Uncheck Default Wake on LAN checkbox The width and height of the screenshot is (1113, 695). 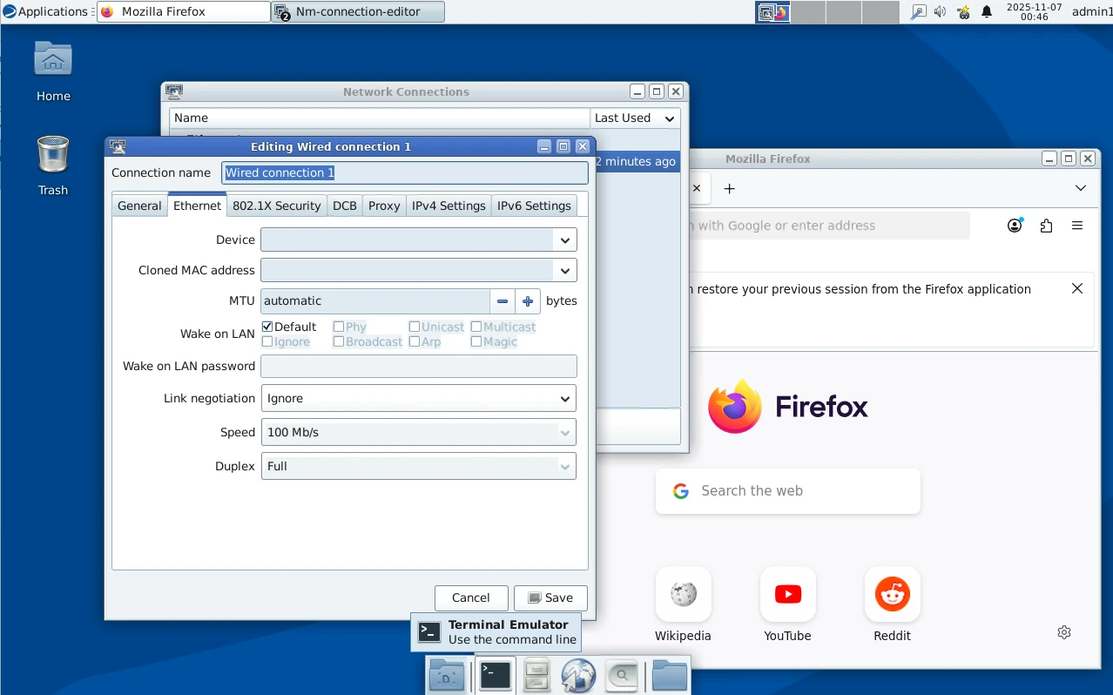tap(268, 327)
